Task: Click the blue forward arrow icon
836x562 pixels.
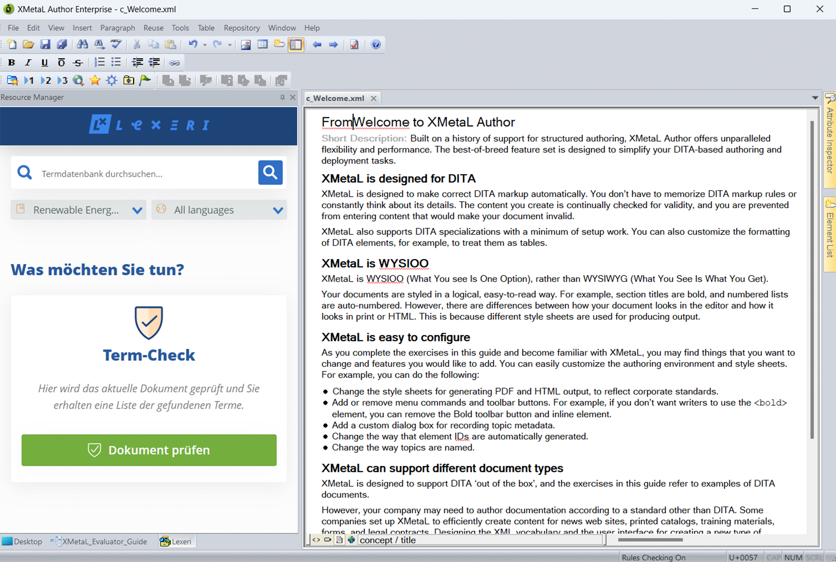Action: coord(334,45)
